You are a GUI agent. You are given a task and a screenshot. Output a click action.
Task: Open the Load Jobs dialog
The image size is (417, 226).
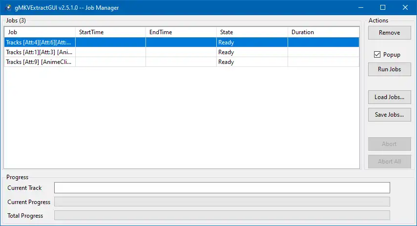(389, 97)
